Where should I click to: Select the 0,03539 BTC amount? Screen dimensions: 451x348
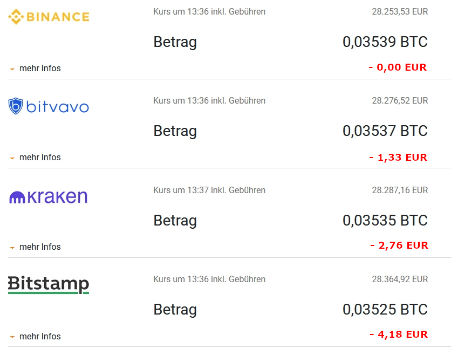385,42
